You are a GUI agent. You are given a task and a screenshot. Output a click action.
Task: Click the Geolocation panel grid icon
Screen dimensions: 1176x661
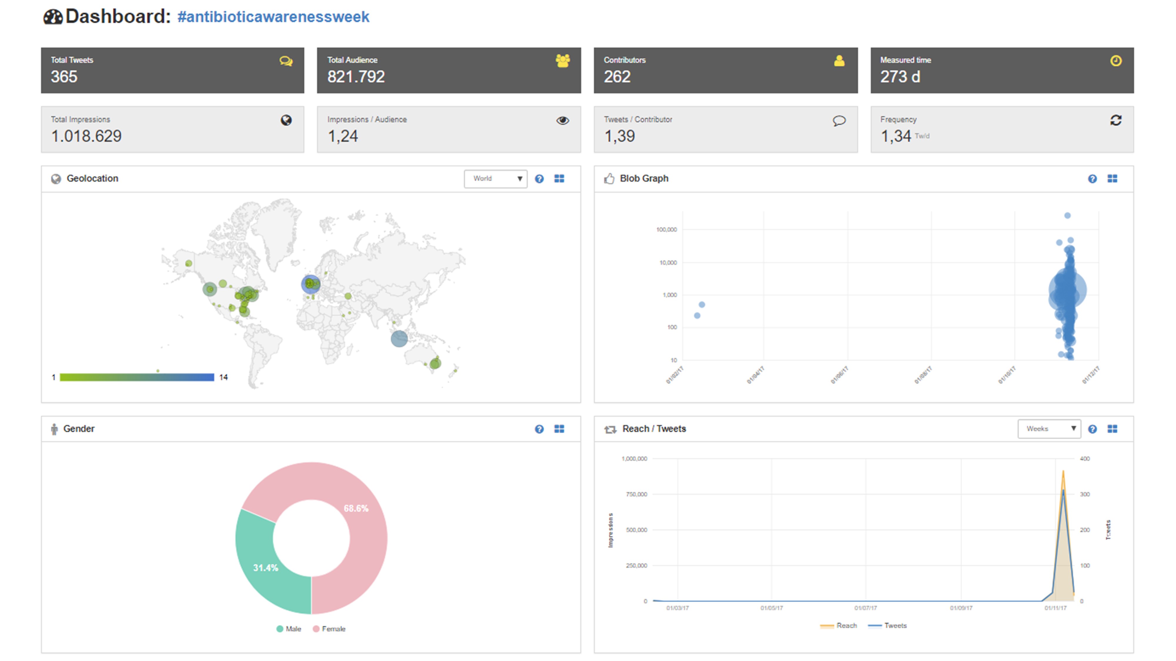pos(559,179)
